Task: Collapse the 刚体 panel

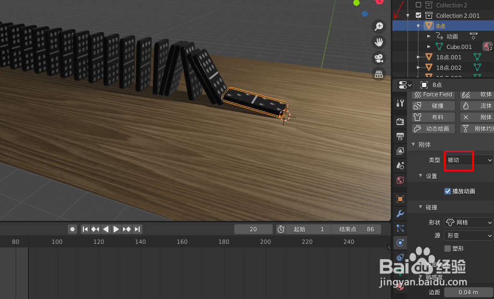Action: pyautogui.click(x=413, y=144)
